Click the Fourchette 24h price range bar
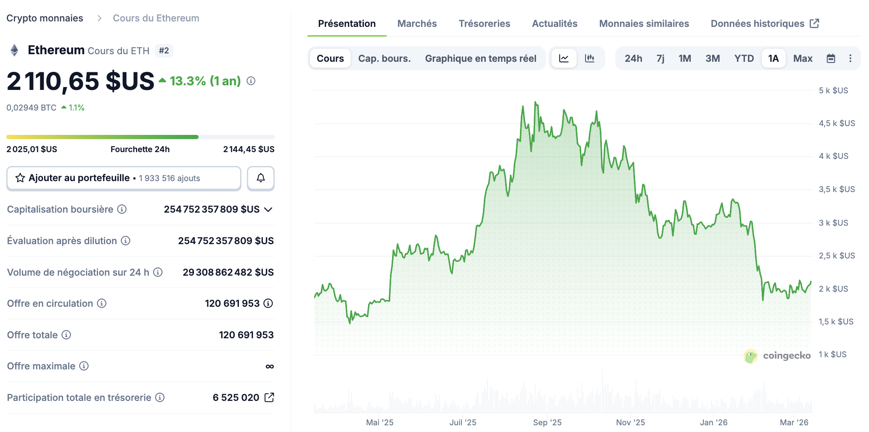The image size is (869, 432). click(x=140, y=137)
